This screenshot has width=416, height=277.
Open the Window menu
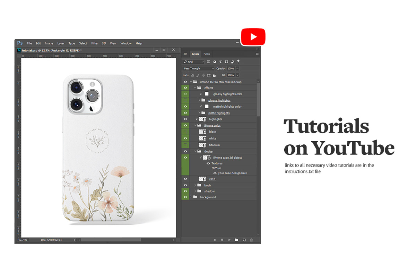(x=126, y=43)
